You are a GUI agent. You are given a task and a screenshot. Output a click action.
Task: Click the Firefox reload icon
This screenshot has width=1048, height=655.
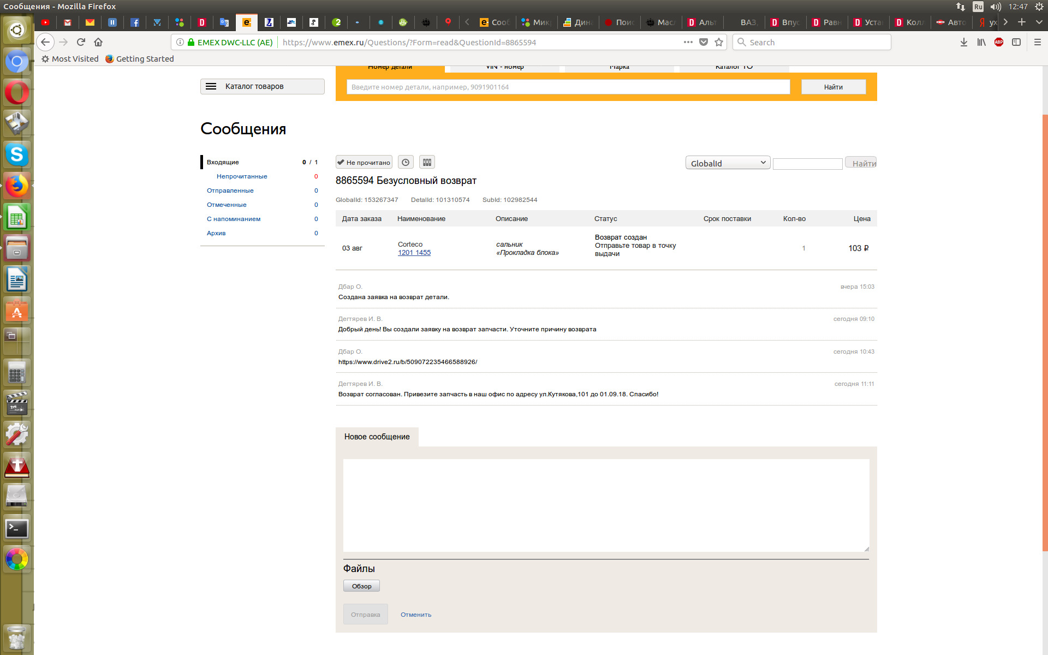click(x=81, y=42)
